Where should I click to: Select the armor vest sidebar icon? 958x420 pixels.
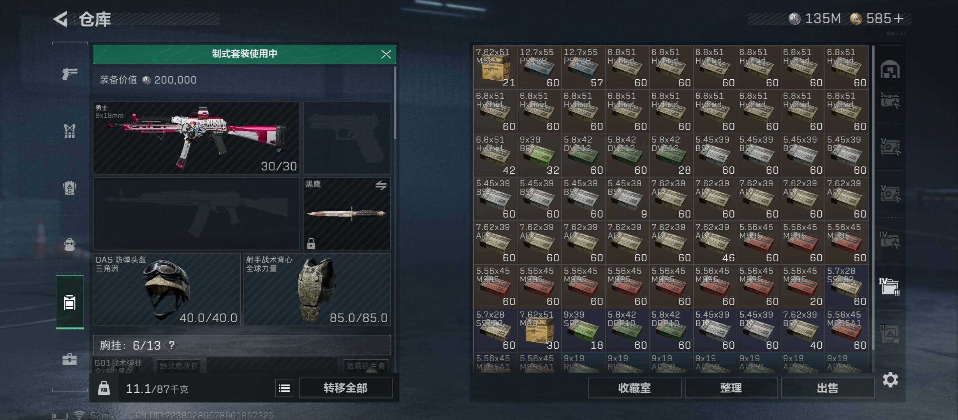click(x=70, y=131)
